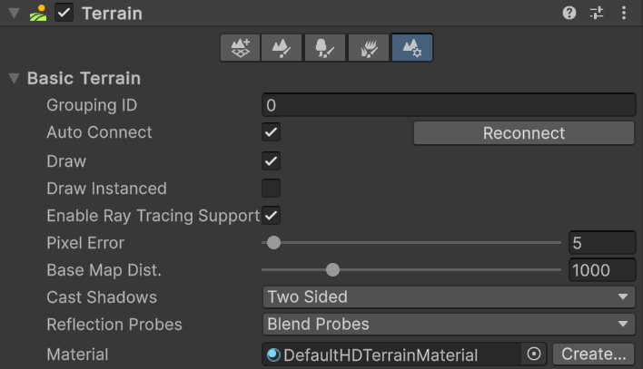Toggle the Auto Connect checkbox
The image size is (643, 369).
271,132
